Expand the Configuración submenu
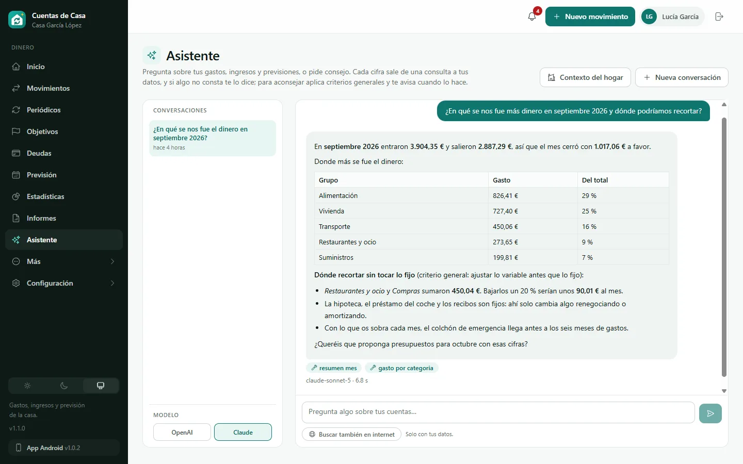Screen dimensions: 743x464 (64, 283)
